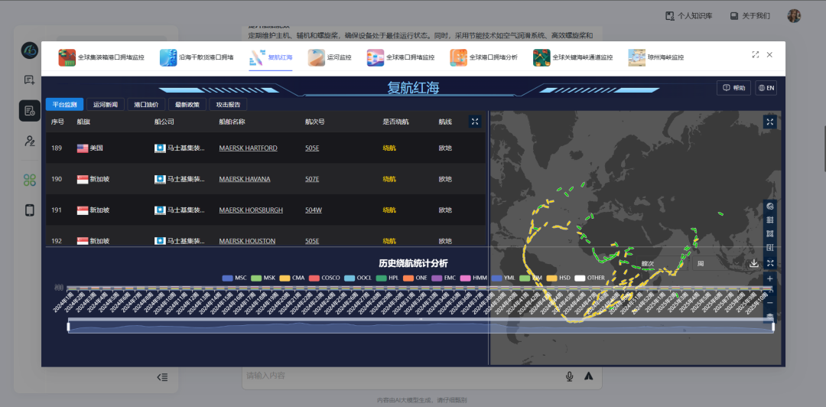This screenshot has width=826, height=407.
Task: Click the fit-to-extent icon on map toolbar
Action: click(x=769, y=262)
